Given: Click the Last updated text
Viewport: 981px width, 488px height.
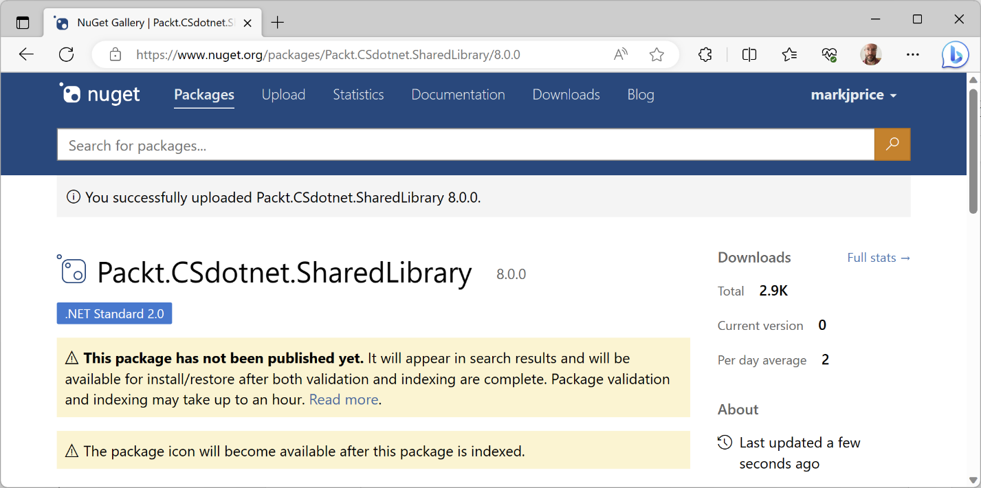Looking at the screenshot, I should click(x=800, y=453).
